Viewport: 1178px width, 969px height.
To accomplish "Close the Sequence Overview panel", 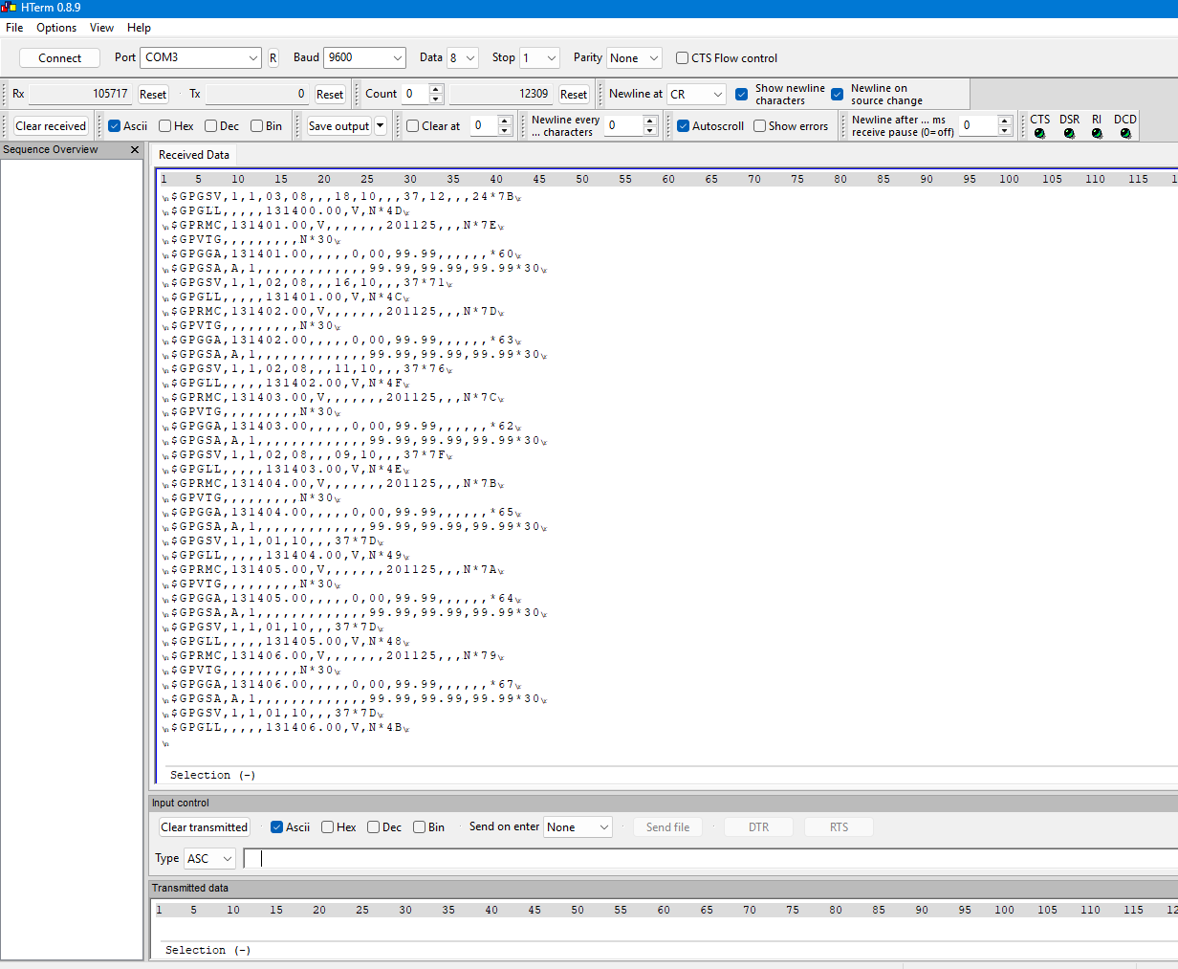I will point(135,150).
